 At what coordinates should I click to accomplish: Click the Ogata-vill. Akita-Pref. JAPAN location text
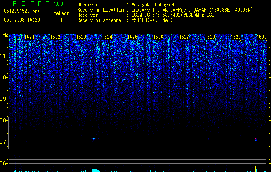(192, 10)
